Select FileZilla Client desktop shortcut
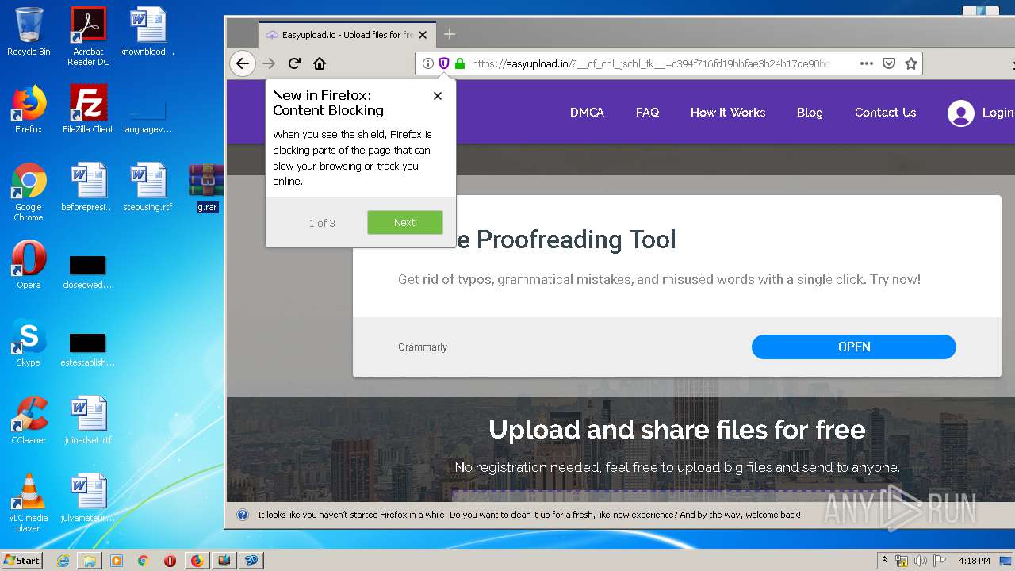 [x=88, y=109]
